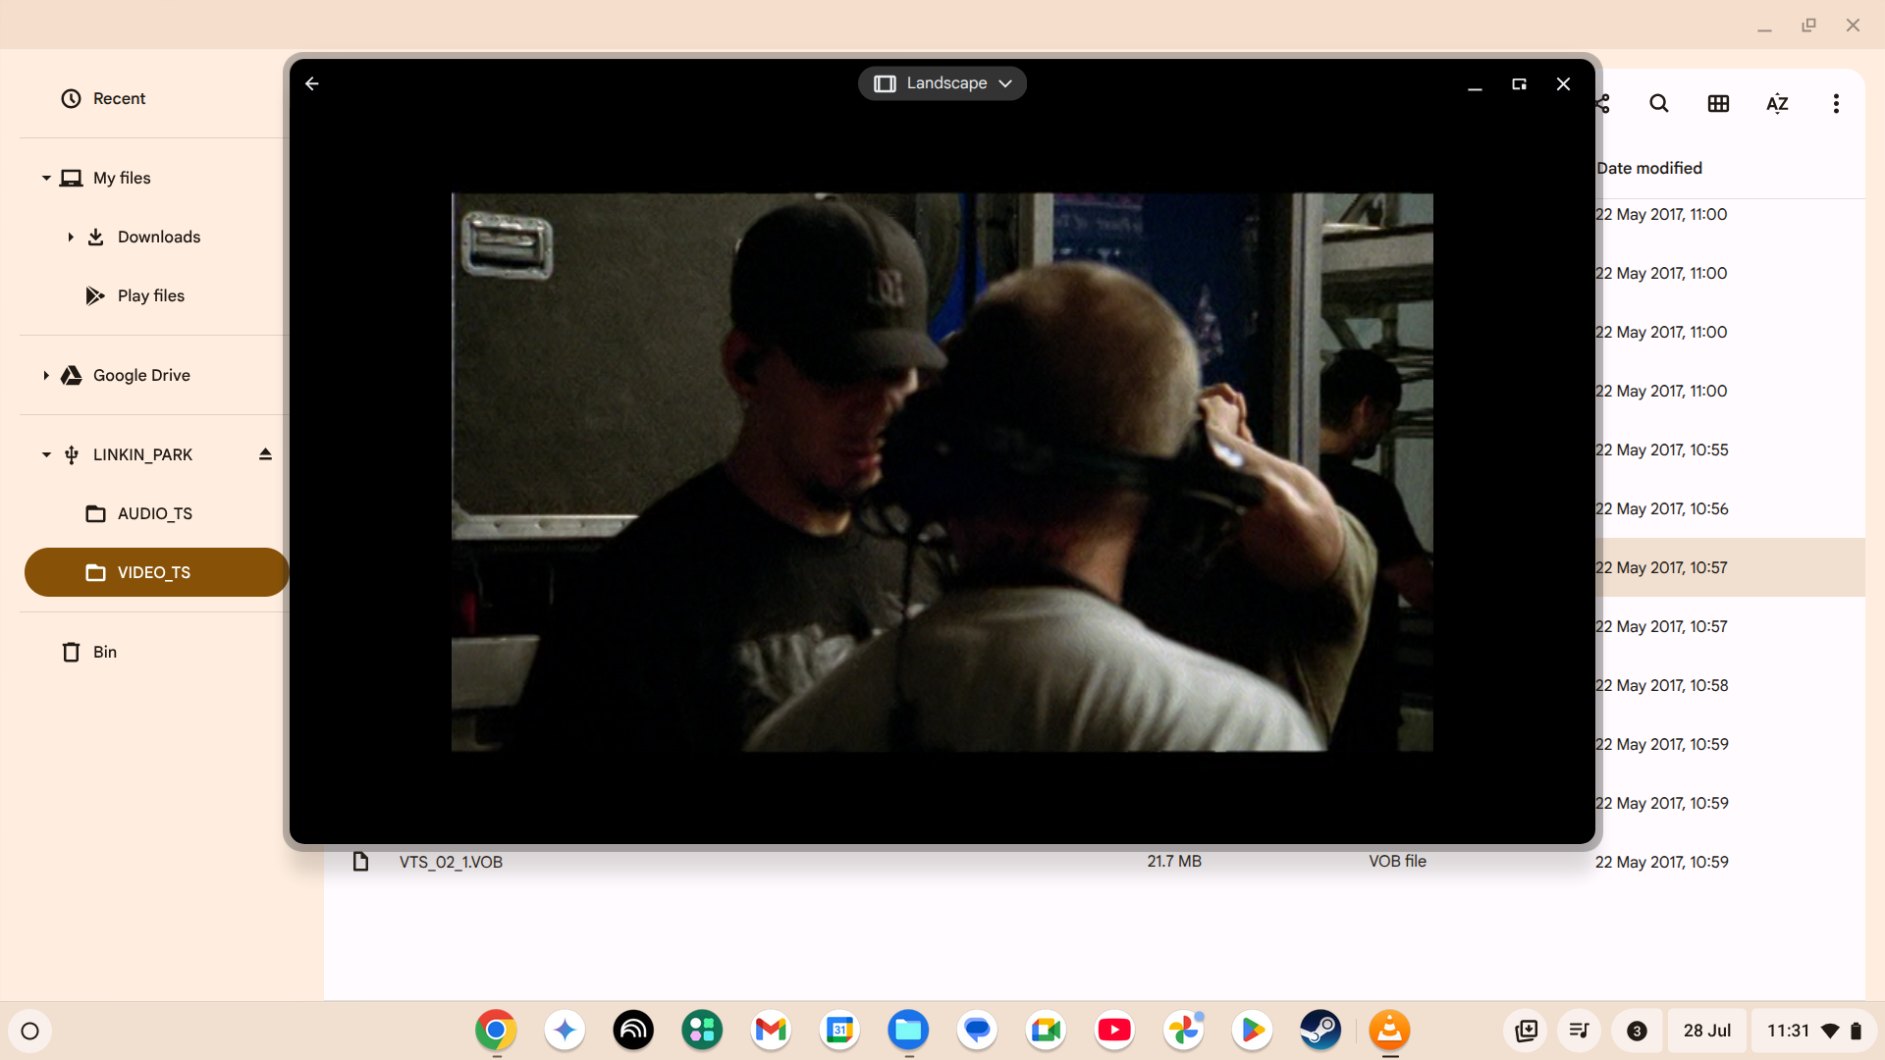Close the video player window
This screenshot has width=1885, height=1060.
click(x=1563, y=84)
